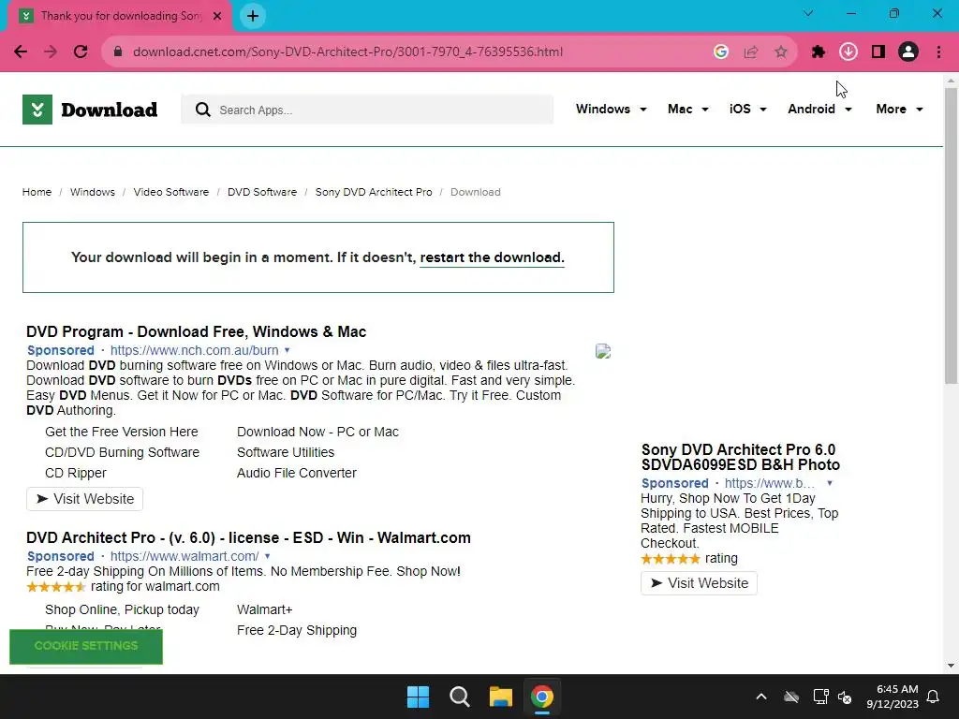The height and width of the screenshot is (719, 959).
Task: Expand the Android menu
Action: click(x=819, y=109)
